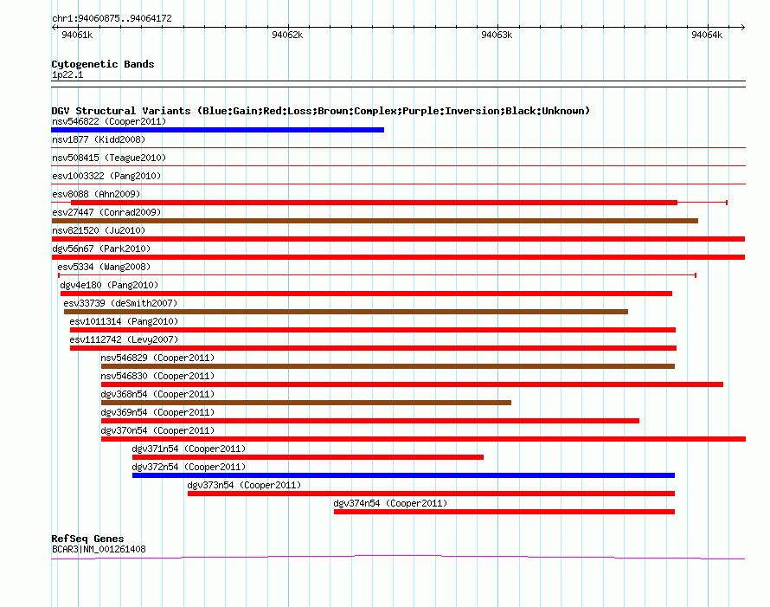Open dgv370n54 (Cooper2011) label
Viewport: 770px width, 607px height.
coord(157,430)
